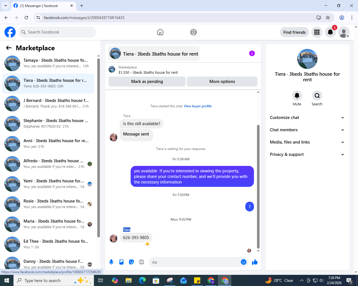Screen dimensions: 358x286
Task: Send a voice clip with the microphone icon
Action: point(111,262)
